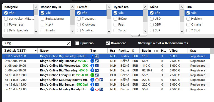Check the Powerfest category checkbox
Image resolution: width=214 pixels, height=102 pixels.
coord(6,24)
